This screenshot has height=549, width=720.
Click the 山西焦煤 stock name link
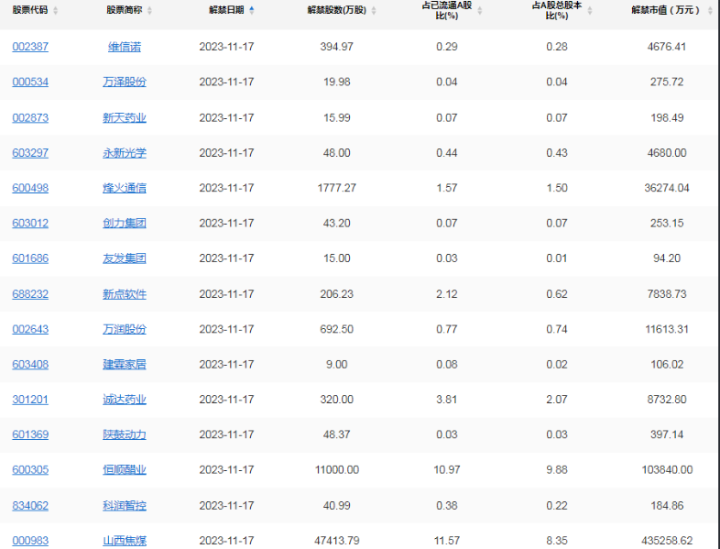click(125, 541)
